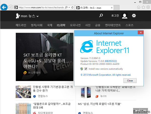Click the greyed Forward arrow button

[11, 7]
